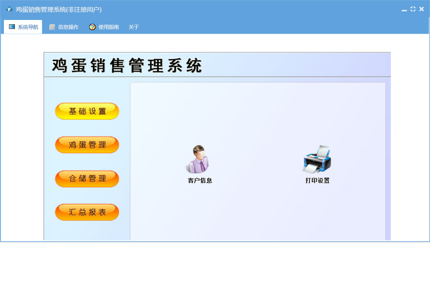The width and height of the screenshot is (430, 285).
Task: Click the 鸡蛋管理 button
Action: click(x=87, y=145)
